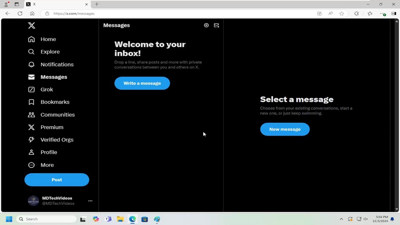Close the X browser tab
The image size is (400, 225).
pyautogui.click(x=87, y=4)
